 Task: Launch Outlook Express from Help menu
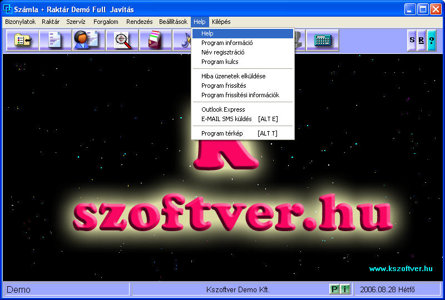pyautogui.click(x=243, y=109)
